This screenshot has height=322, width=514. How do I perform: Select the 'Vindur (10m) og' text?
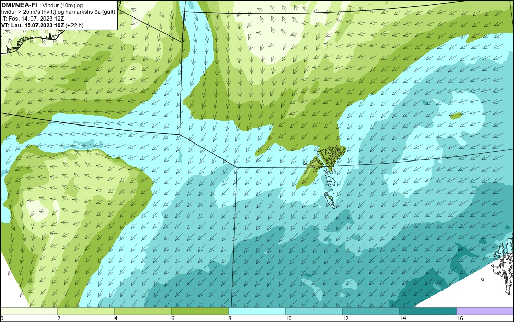click(x=63, y=5)
